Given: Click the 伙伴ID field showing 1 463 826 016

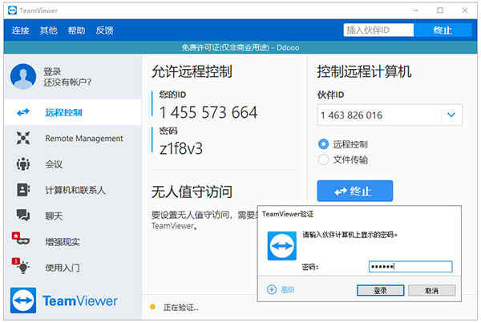Looking at the screenshot, I should coord(390,115).
